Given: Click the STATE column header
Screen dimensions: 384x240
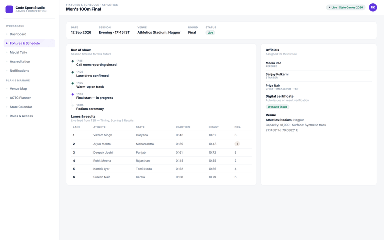Looking at the screenshot, I should tap(140, 127).
